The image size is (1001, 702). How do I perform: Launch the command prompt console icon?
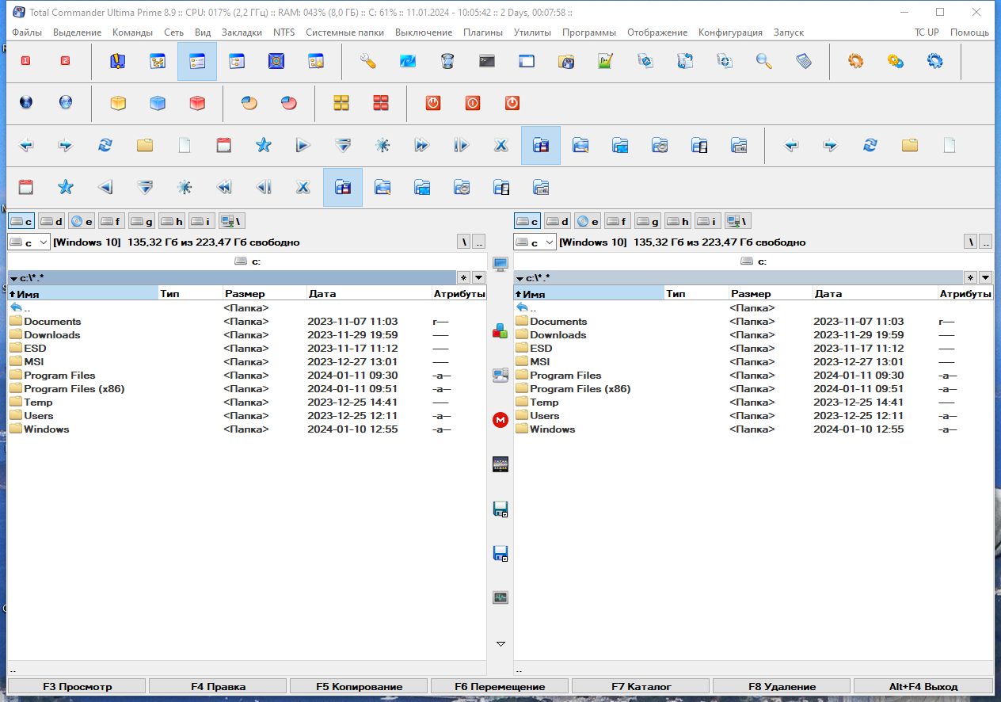click(487, 61)
